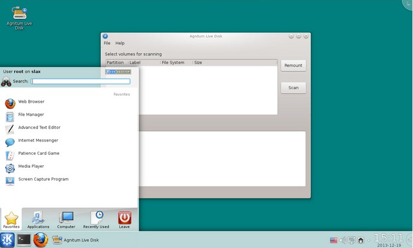Open the Help menu in Agnitum Live Disk
Image resolution: width=413 pixels, height=248 pixels.
pyautogui.click(x=120, y=43)
